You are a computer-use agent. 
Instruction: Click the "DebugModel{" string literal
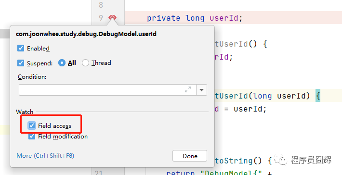pyautogui.click(x=231, y=173)
